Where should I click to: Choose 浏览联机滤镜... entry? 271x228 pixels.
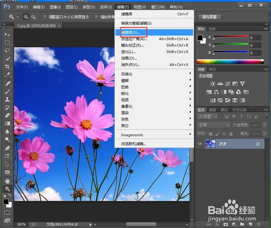[154, 144]
